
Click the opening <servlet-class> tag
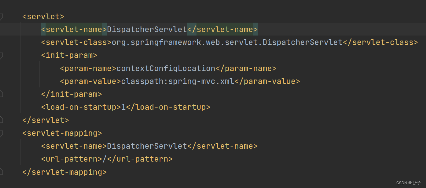point(76,42)
